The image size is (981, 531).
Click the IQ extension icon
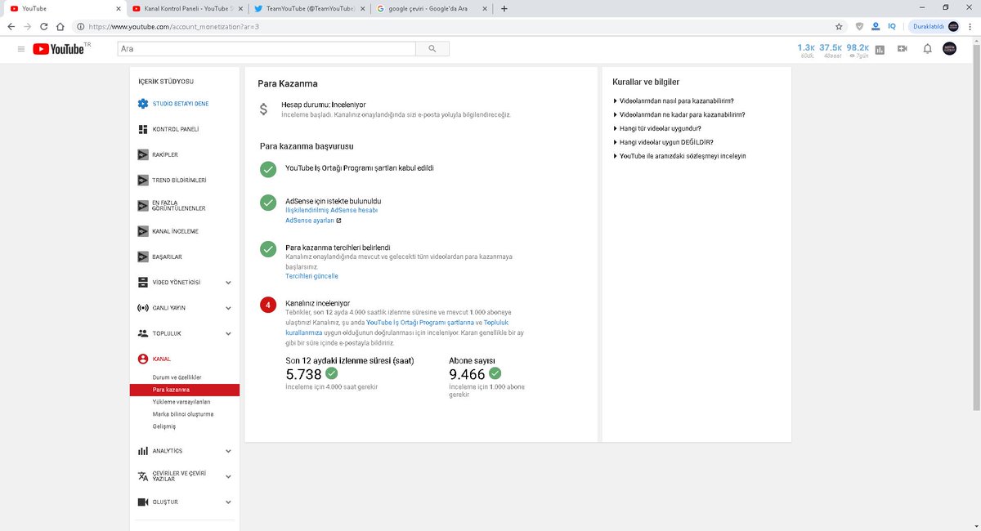pyautogui.click(x=892, y=26)
